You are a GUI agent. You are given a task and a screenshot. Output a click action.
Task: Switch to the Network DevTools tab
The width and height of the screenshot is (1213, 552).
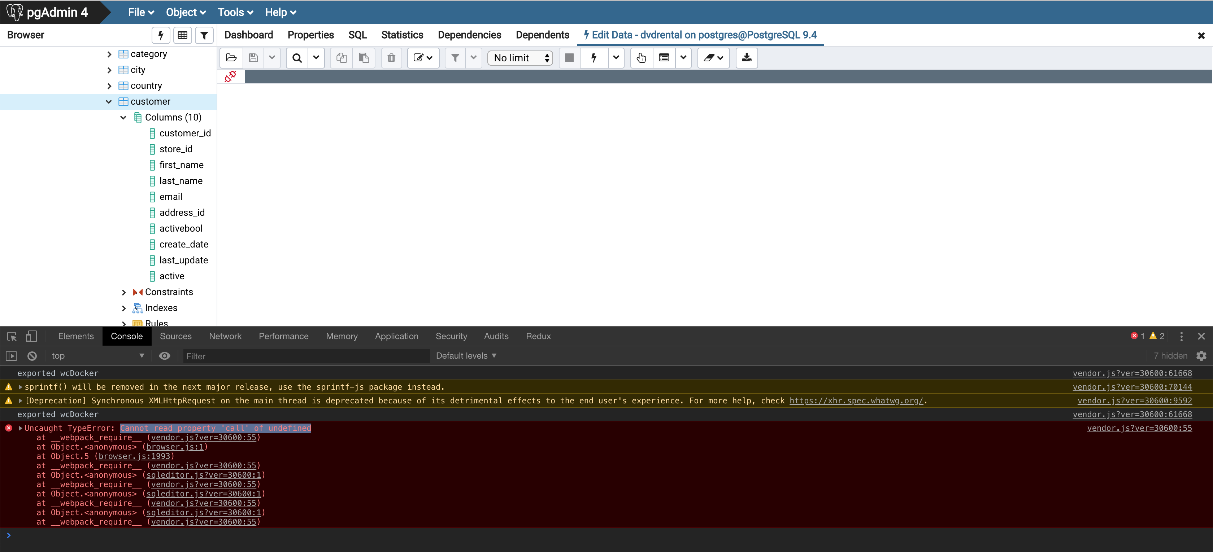click(x=225, y=336)
